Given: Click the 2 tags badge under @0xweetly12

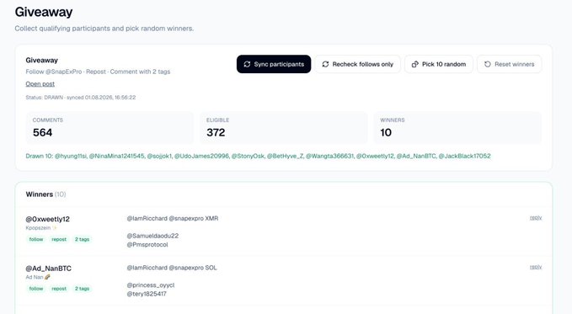Looking at the screenshot, I should (82, 239).
